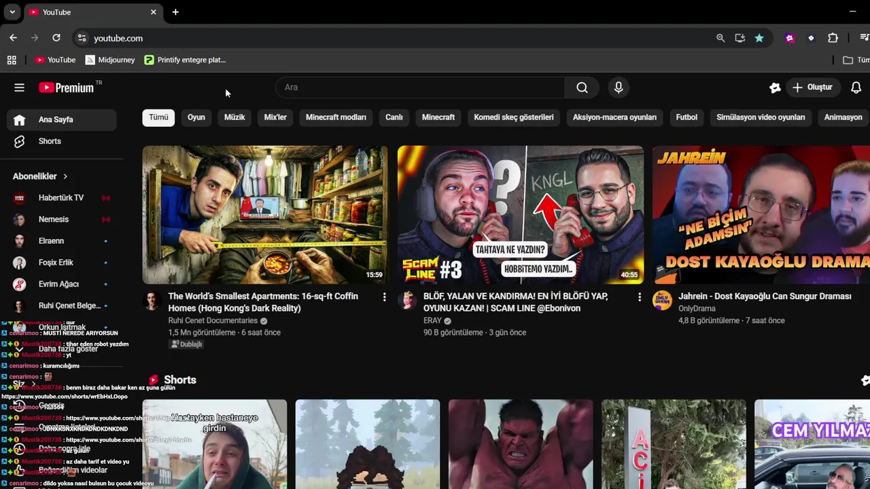This screenshot has height=489, width=870.
Task: Open options menu for Smallest Apartments video
Action: (384, 297)
